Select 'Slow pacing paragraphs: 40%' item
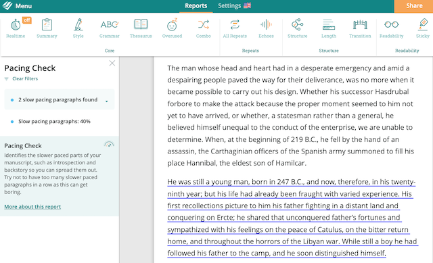 click(x=54, y=122)
